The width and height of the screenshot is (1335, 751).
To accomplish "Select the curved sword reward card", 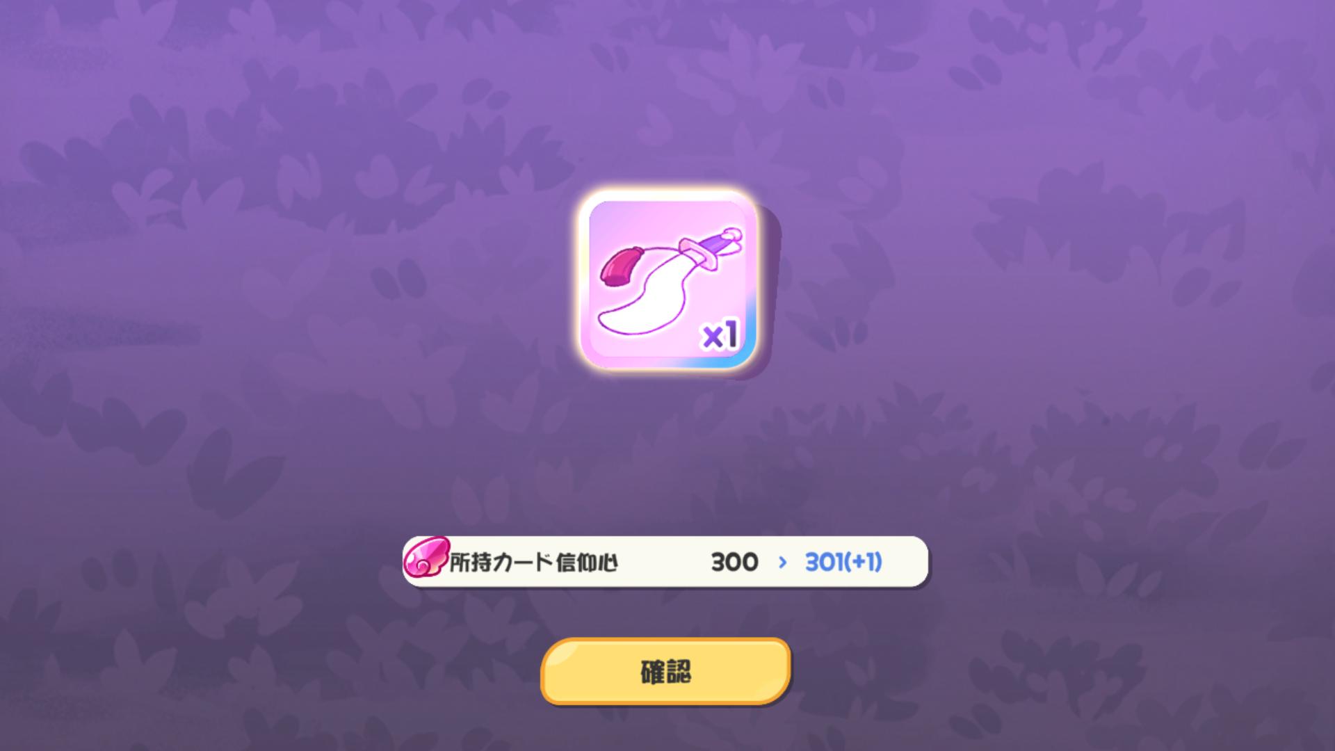I will click(x=667, y=281).
